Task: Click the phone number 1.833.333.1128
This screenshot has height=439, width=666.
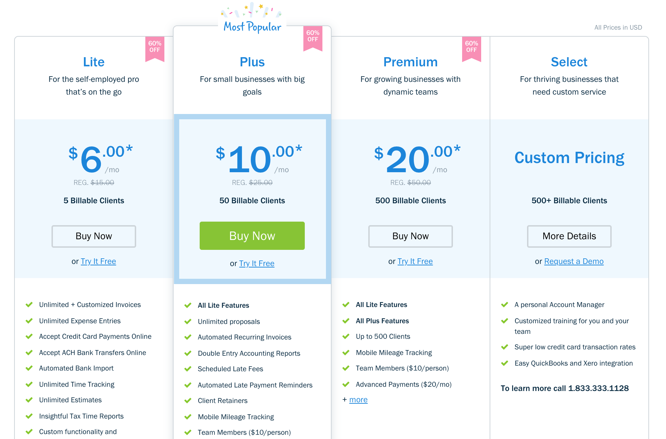Action: (598, 388)
